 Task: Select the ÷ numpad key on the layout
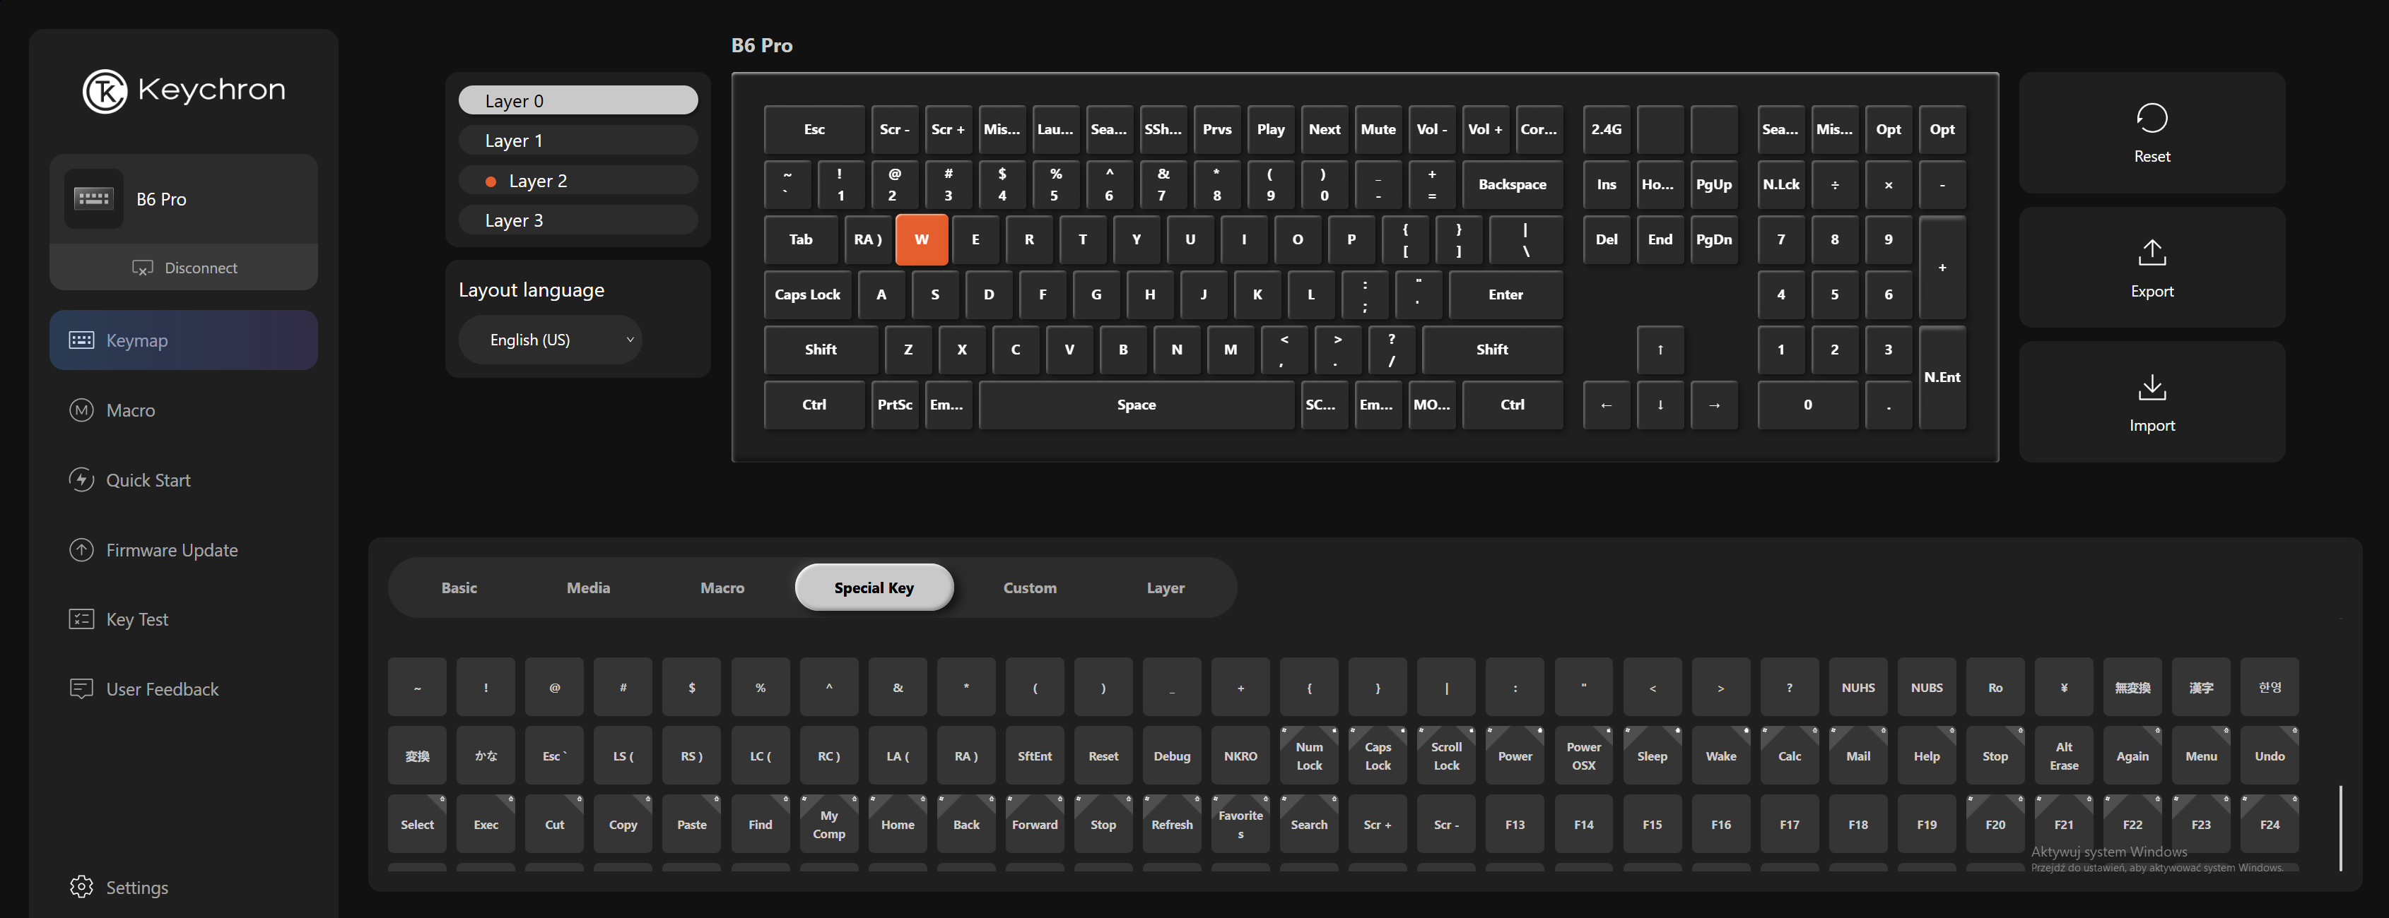pyautogui.click(x=1834, y=184)
